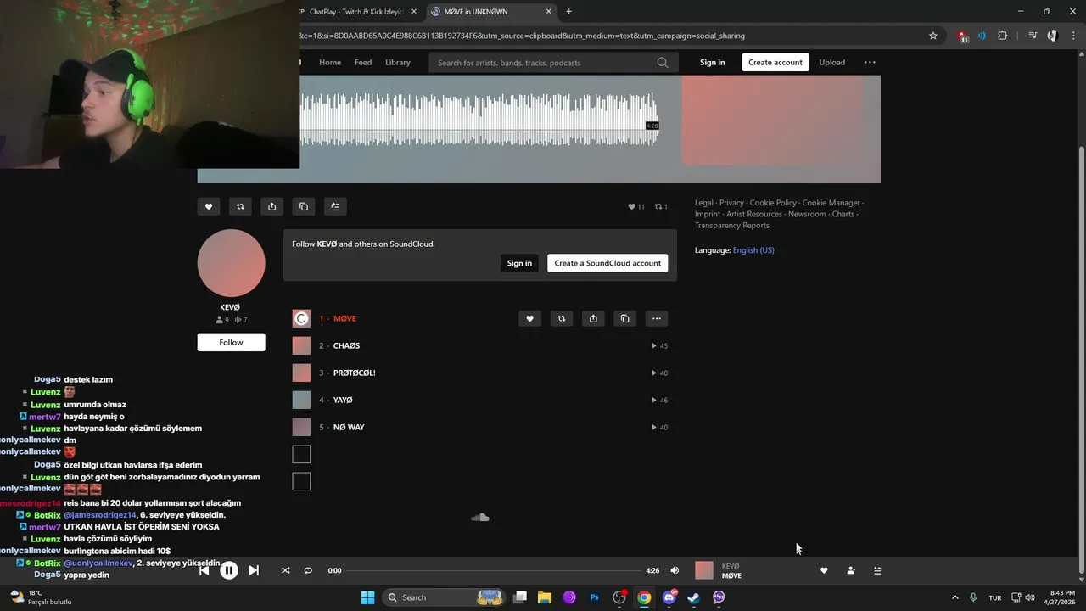
Task: Skip to the next track
Action: 254,570
